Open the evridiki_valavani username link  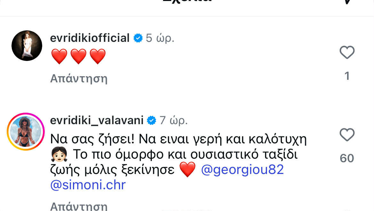pos(97,120)
